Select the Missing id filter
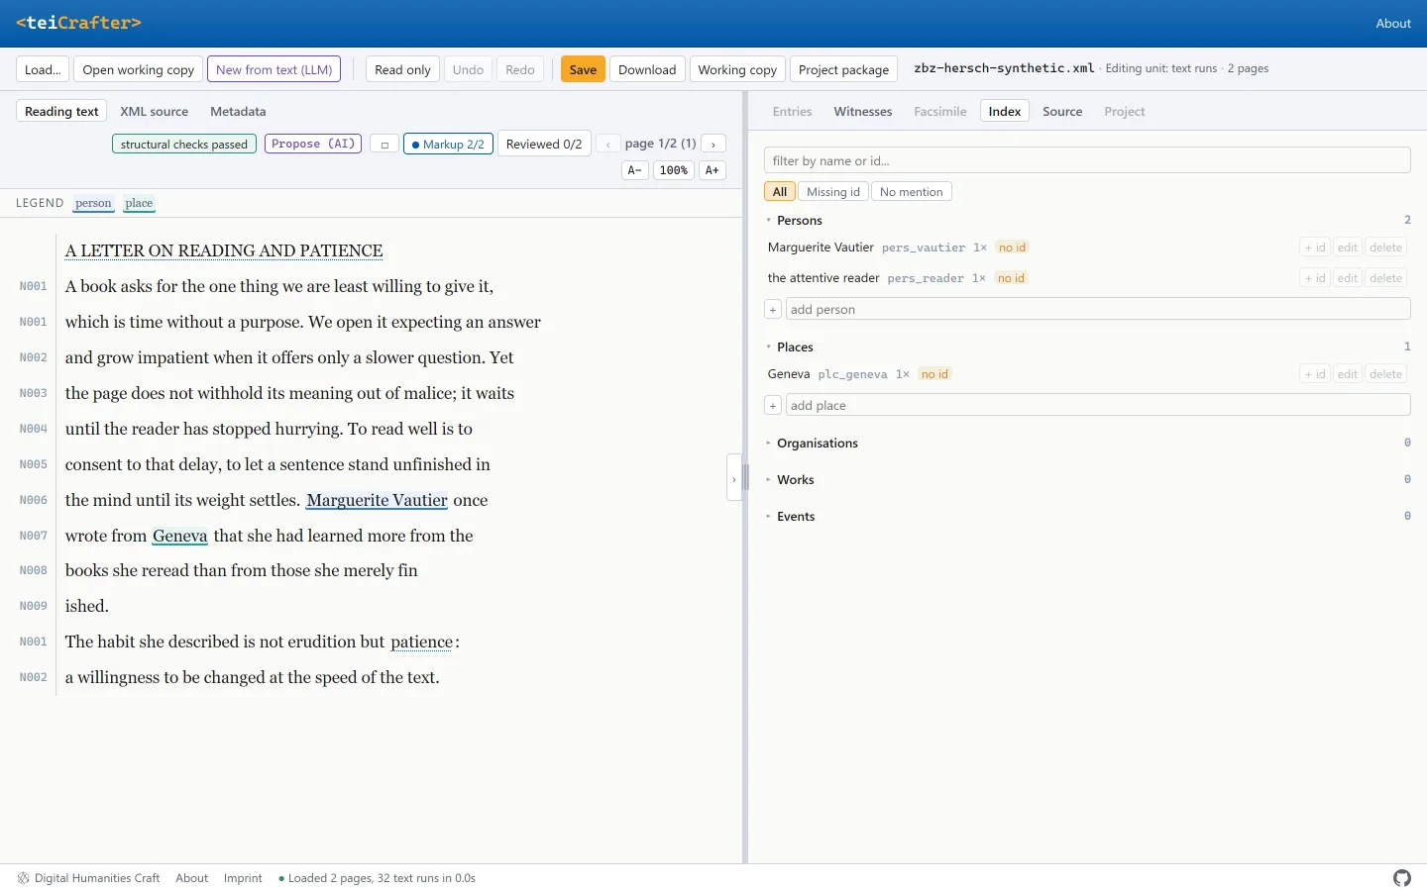The width and height of the screenshot is (1427, 891). (833, 192)
